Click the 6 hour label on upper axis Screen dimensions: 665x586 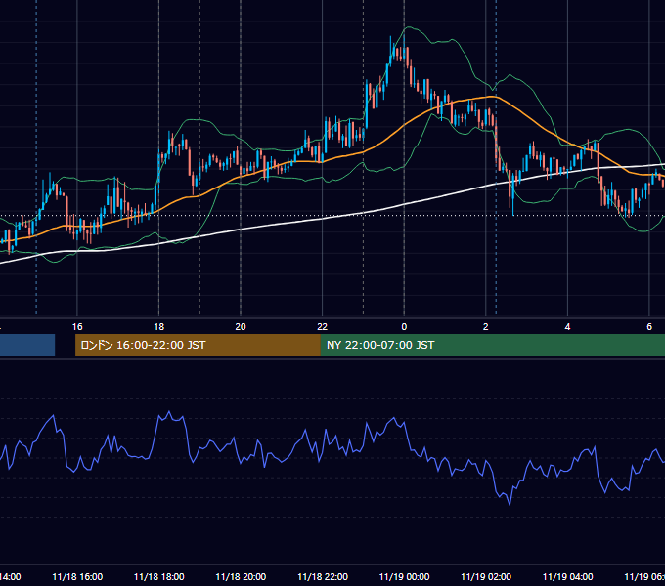(x=649, y=327)
